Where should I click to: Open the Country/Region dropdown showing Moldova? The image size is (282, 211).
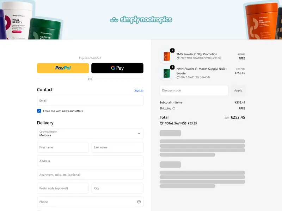(x=90, y=134)
